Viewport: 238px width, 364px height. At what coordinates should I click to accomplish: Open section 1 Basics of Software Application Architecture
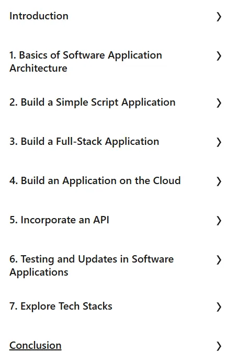86,62
